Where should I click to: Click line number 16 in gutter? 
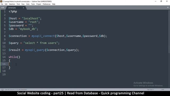tap(4, 64)
